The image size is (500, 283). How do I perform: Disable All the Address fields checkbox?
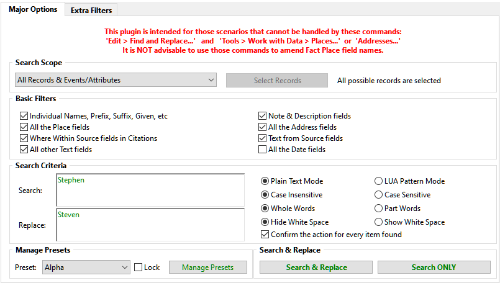(x=263, y=127)
